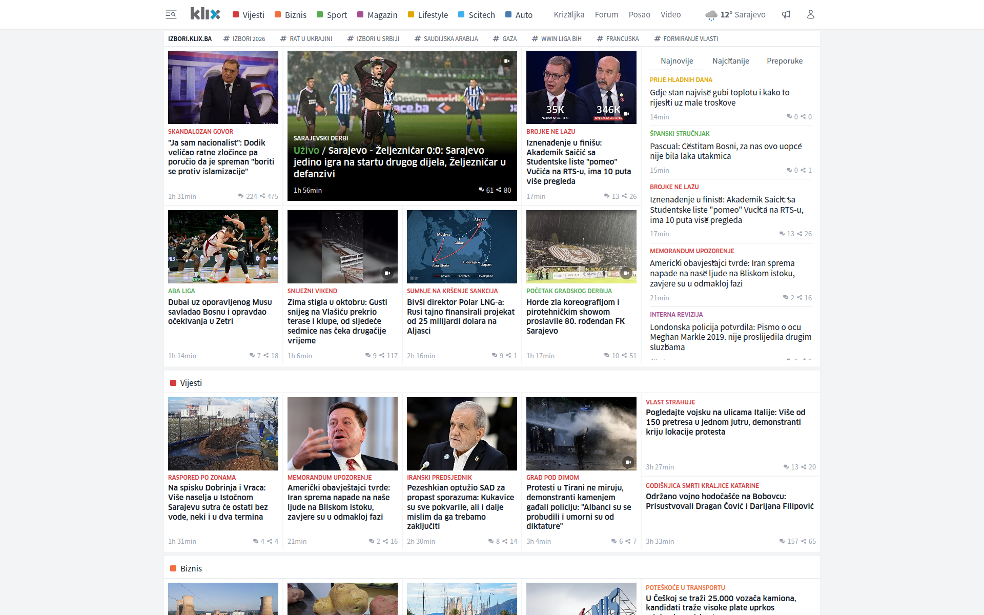Viewport: 984px width, 615px height.
Task: Click video icon on Vlašić snow image
Action: pyautogui.click(x=387, y=273)
